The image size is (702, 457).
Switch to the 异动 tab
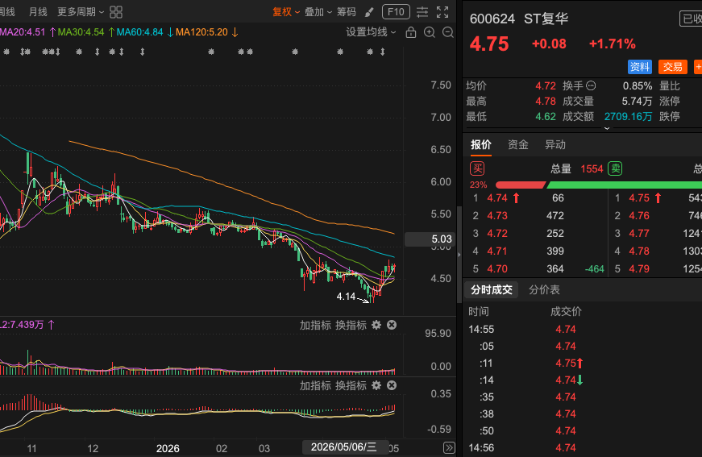[555, 144]
